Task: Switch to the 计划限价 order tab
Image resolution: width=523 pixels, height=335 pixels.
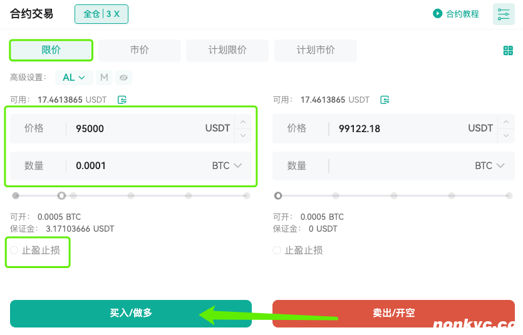Action: click(x=227, y=50)
